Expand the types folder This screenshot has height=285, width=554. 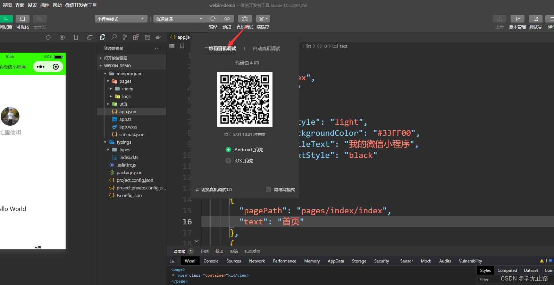click(x=108, y=150)
